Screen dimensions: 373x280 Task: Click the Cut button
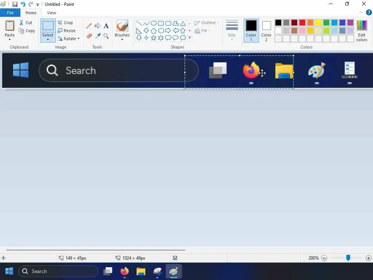[x=26, y=23]
